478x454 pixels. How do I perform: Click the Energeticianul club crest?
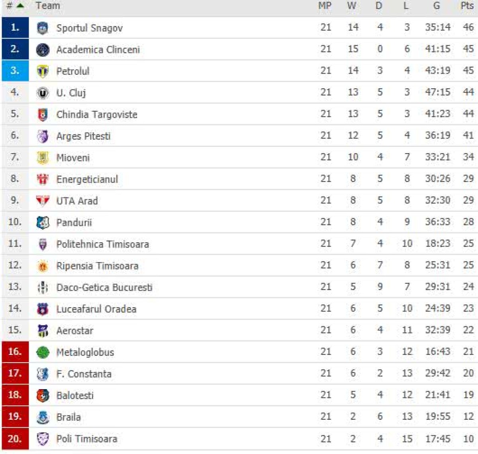pos(43,179)
